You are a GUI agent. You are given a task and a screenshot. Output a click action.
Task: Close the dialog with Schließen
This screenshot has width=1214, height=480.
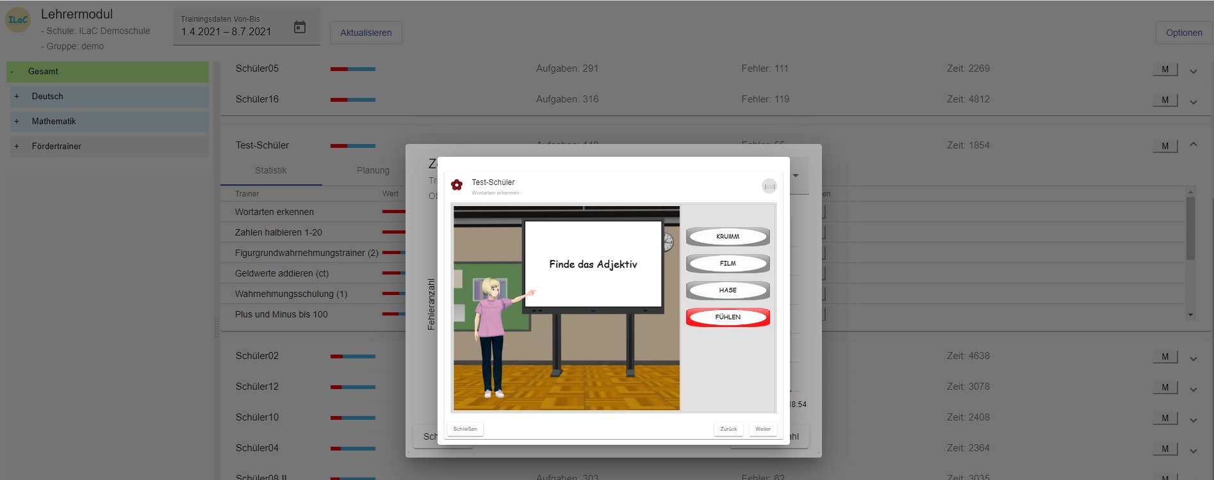tap(465, 429)
